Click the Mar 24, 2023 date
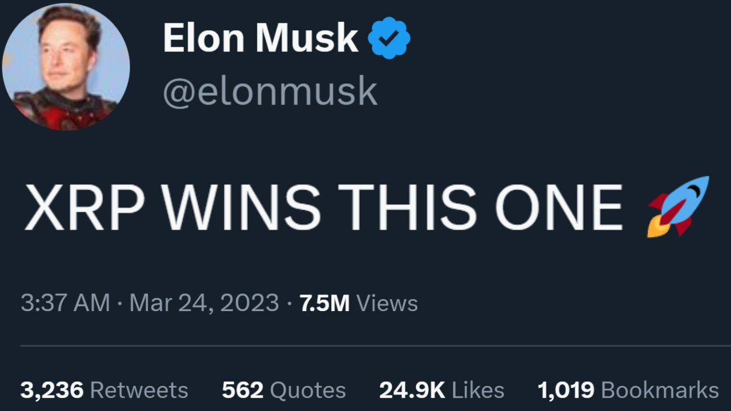 (204, 303)
